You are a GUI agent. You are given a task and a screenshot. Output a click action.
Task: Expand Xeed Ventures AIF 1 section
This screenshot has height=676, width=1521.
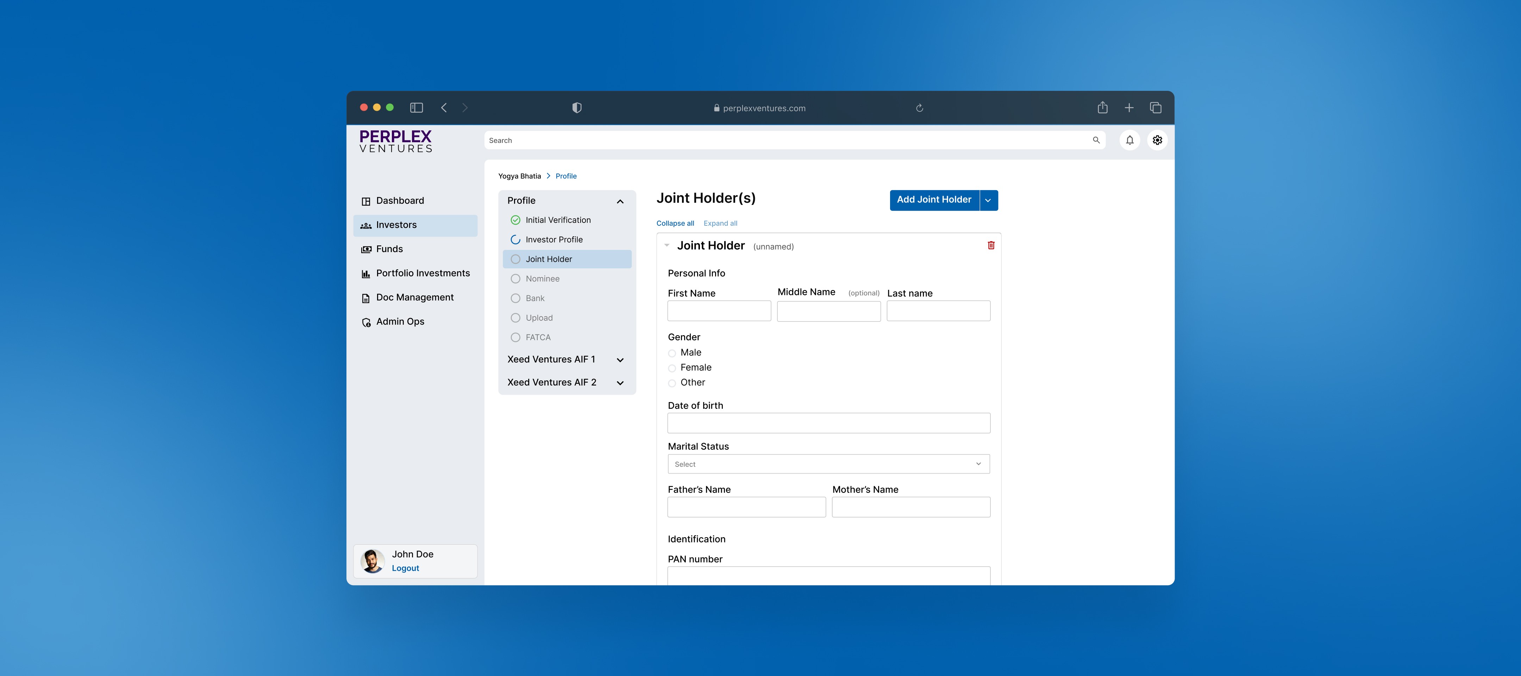pyautogui.click(x=619, y=359)
